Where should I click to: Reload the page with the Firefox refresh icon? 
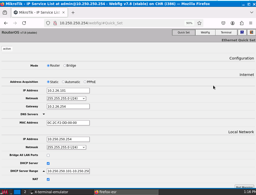(24, 23)
